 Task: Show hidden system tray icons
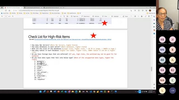[x=135, y=92]
